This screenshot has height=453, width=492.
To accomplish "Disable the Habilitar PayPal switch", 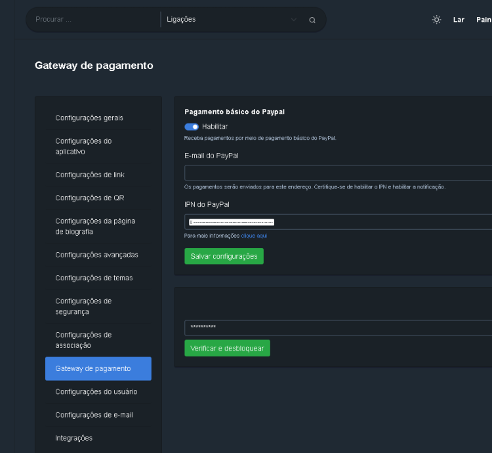I will pyautogui.click(x=192, y=127).
